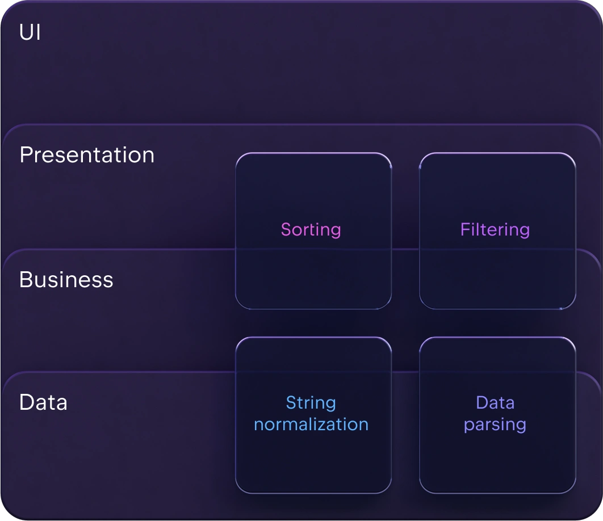603x521 pixels.
Task: Click blank space below the Data layer label
Action: [114, 454]
